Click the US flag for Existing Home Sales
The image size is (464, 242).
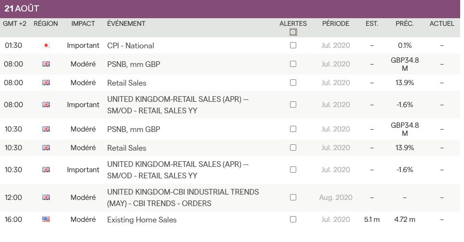click(46, 220)
